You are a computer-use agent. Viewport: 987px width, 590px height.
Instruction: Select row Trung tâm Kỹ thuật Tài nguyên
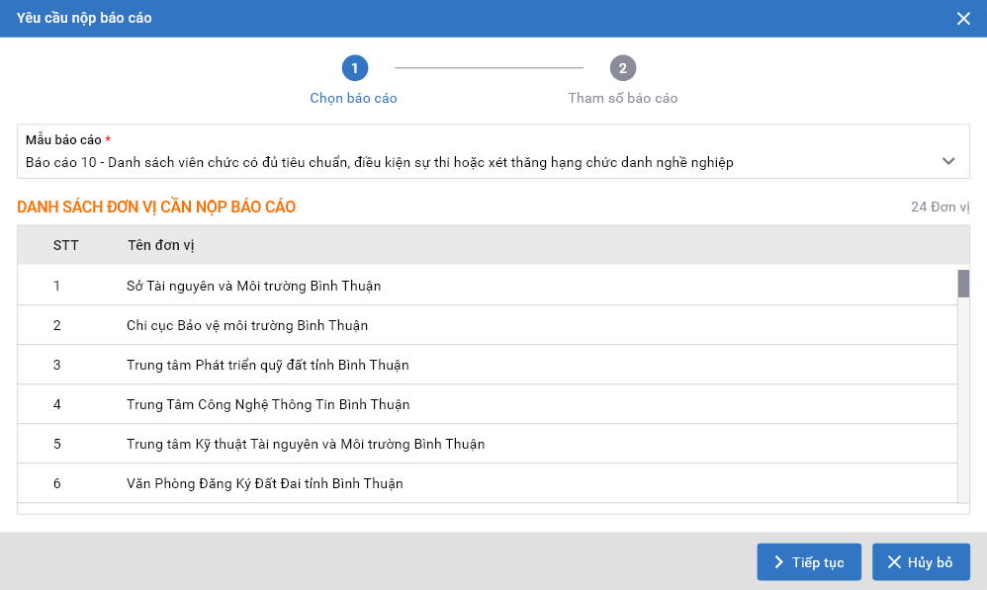[306, 444]
